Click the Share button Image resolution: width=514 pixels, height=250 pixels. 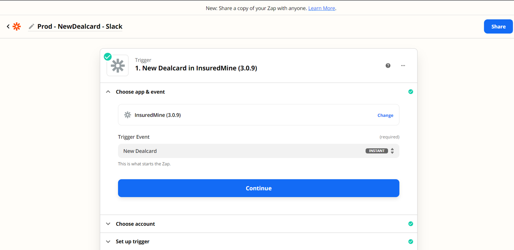point(498,26)
